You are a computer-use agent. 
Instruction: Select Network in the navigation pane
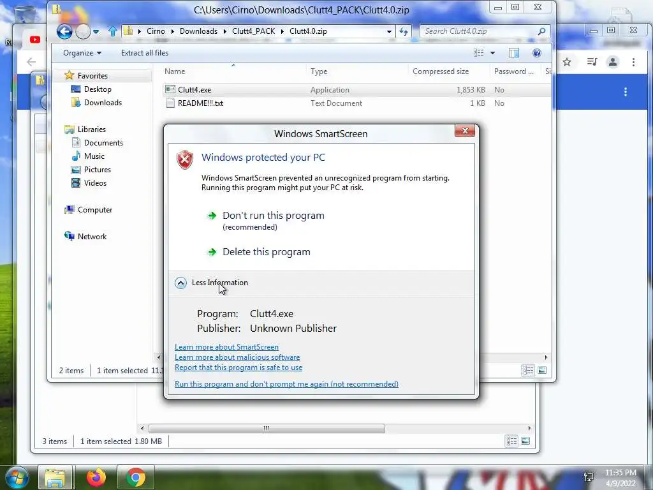[x=92, y=236]
